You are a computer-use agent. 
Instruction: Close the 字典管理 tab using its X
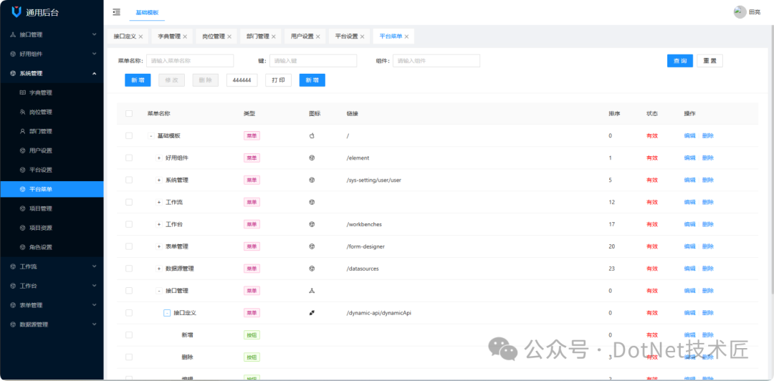pyautogui.click(x=185, y=37)
